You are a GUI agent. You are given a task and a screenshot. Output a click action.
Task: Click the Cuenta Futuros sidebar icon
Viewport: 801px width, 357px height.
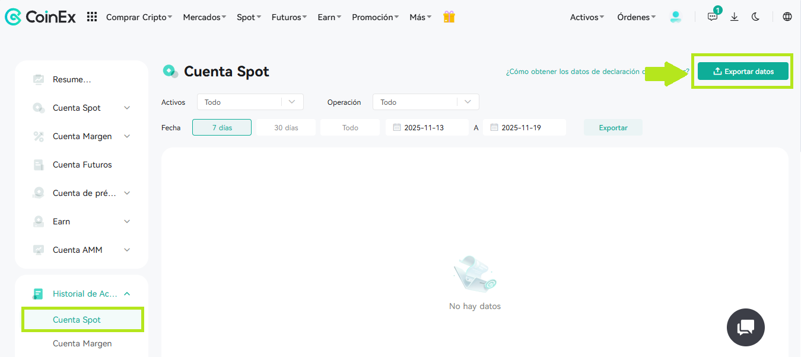[x=39, y=165]
